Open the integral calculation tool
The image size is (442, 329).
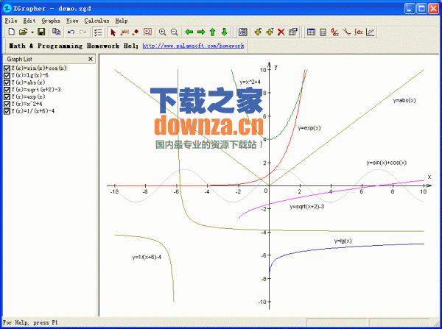359,32
